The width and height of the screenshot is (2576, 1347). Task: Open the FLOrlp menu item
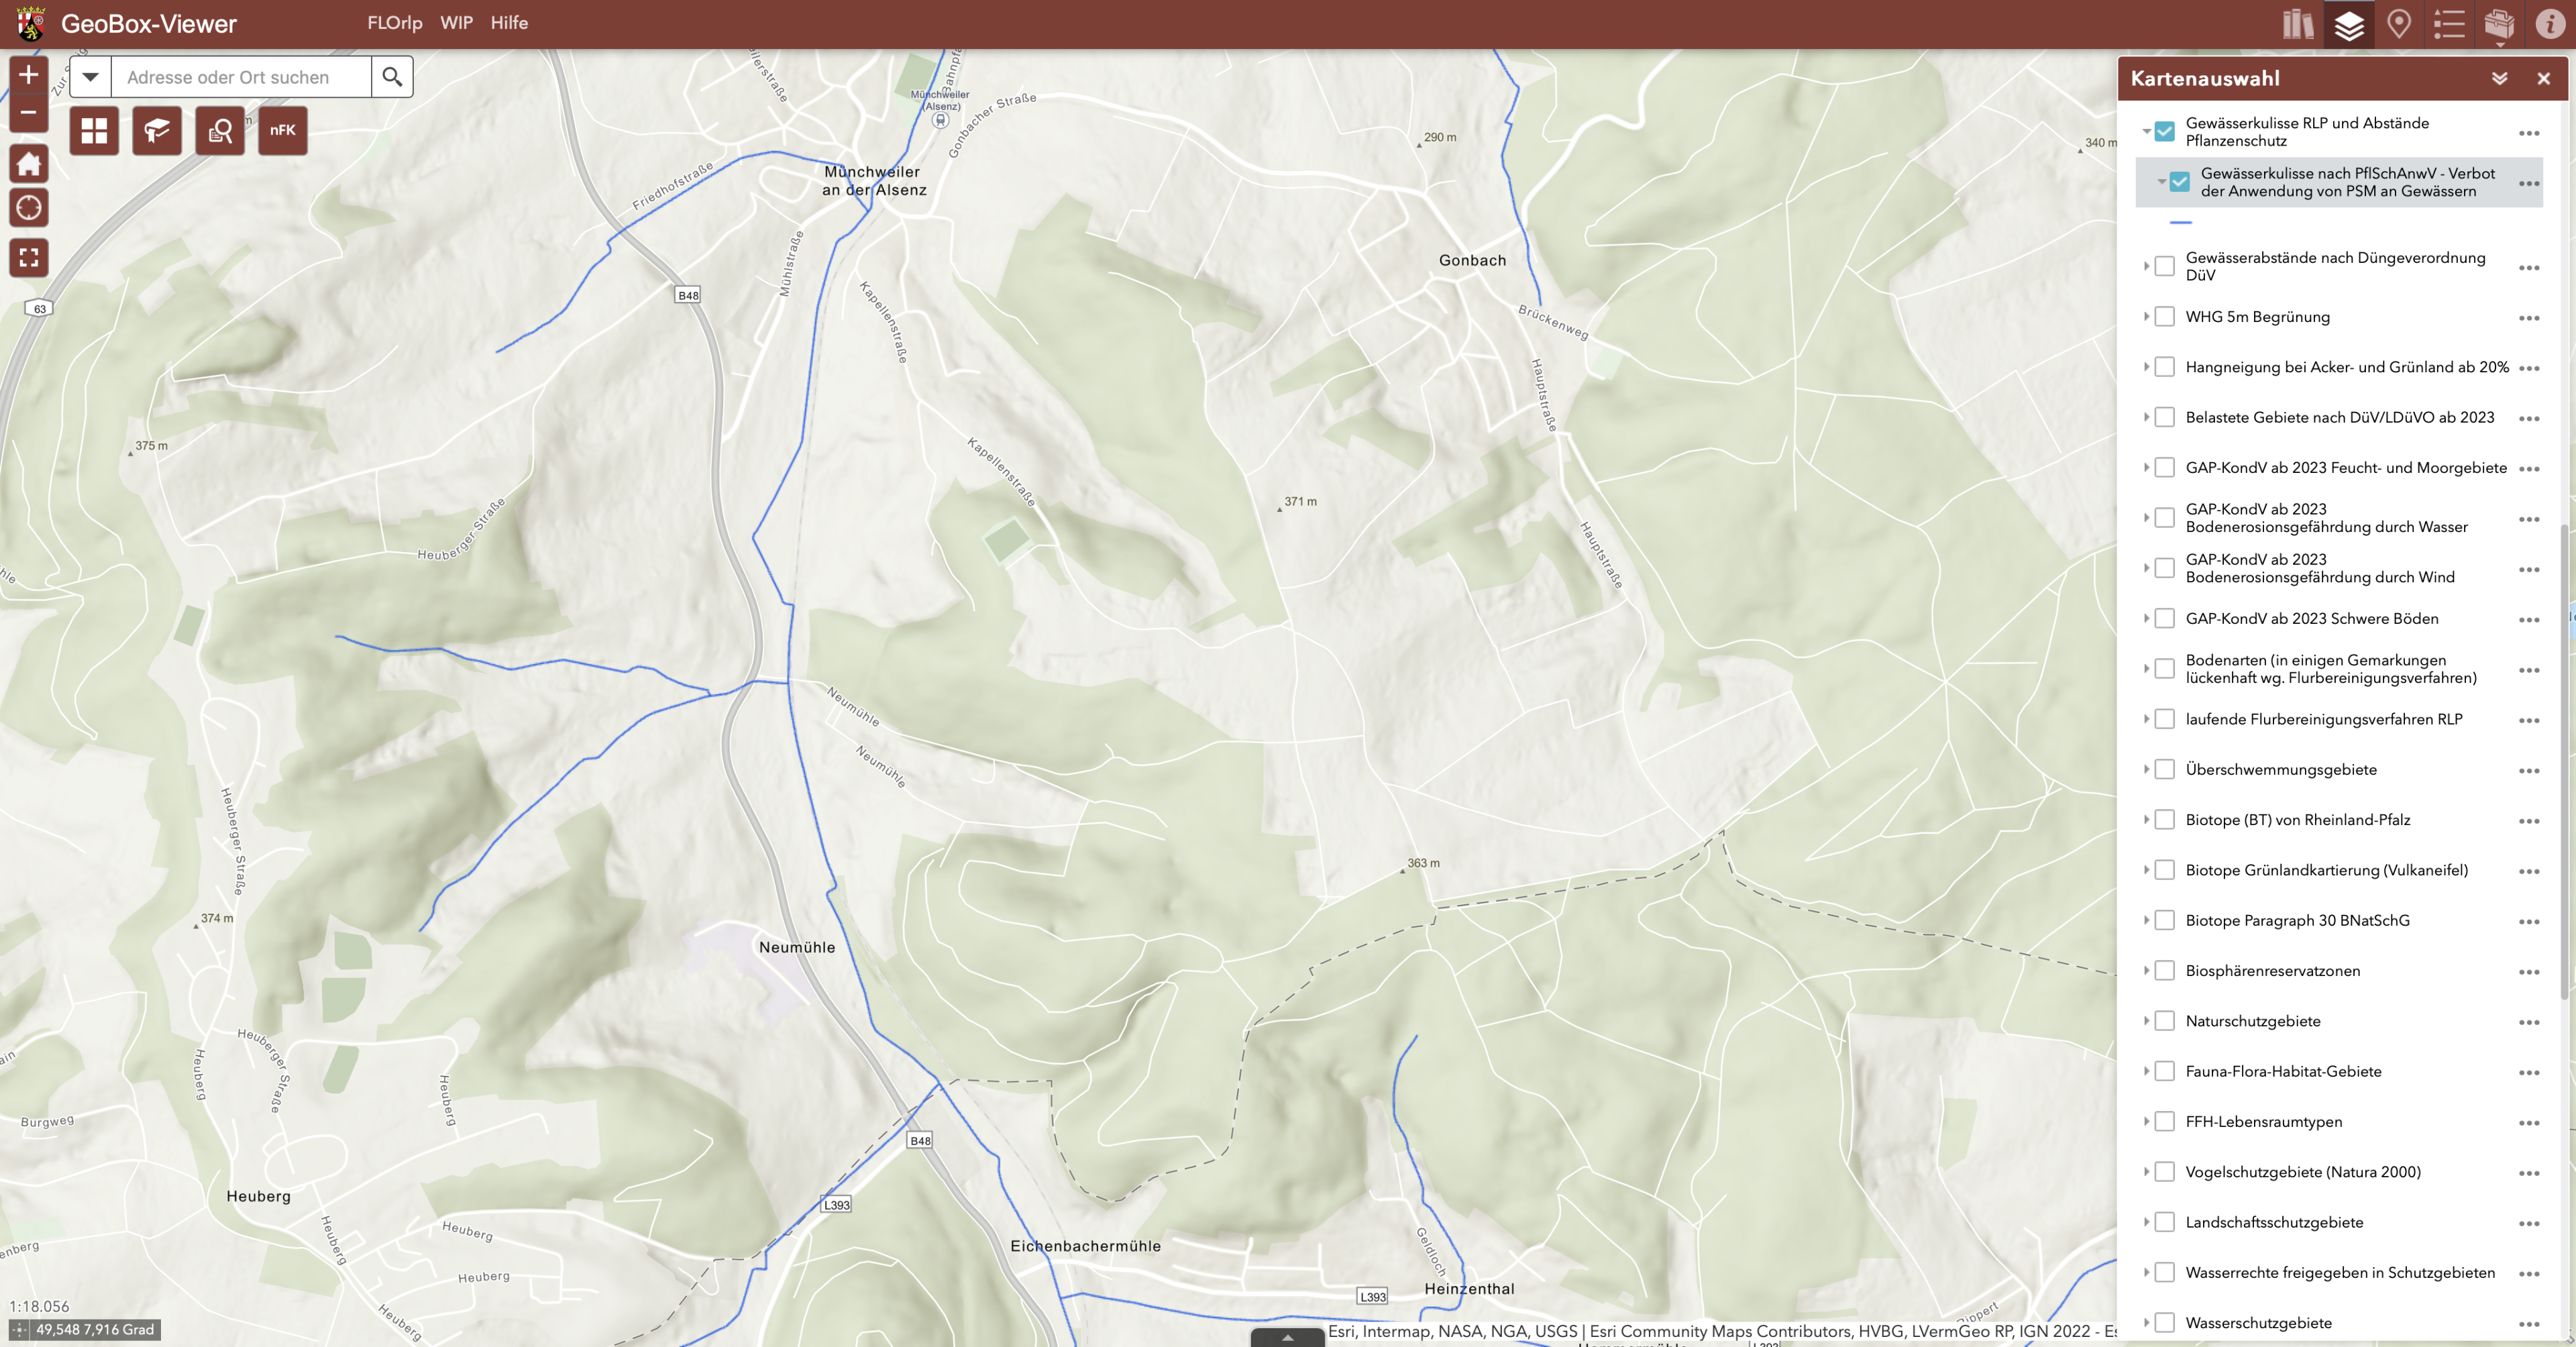click(x=395, y=23)
